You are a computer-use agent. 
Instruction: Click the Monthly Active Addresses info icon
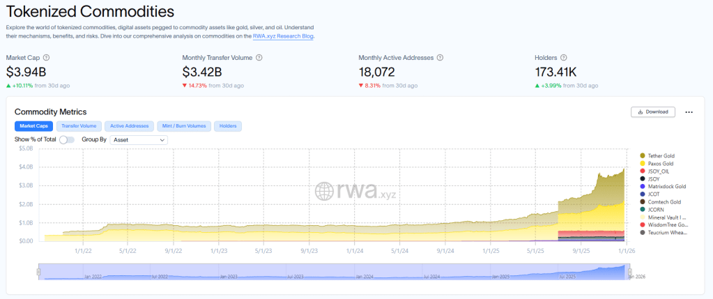click(440, 58)
